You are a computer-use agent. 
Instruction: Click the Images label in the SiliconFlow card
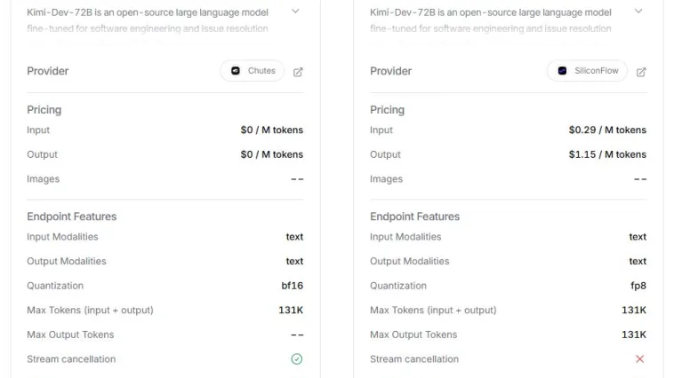coord(387,179)
